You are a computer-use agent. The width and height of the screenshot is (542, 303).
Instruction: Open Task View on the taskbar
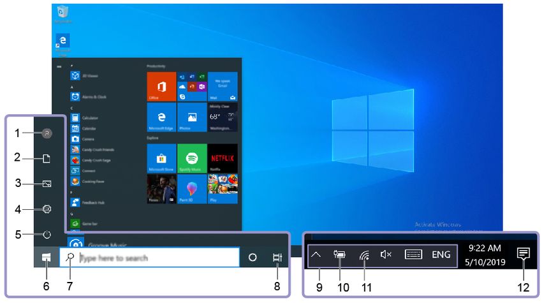coord(277,257)
